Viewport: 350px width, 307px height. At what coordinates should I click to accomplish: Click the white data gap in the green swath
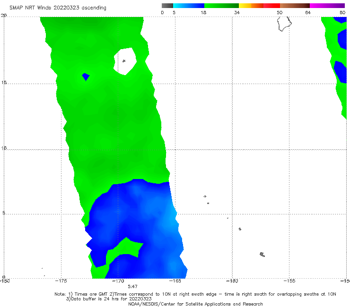click(x=125, y=61)
